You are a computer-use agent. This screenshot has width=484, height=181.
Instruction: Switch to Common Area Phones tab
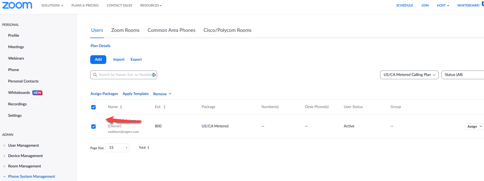[171, 30]
